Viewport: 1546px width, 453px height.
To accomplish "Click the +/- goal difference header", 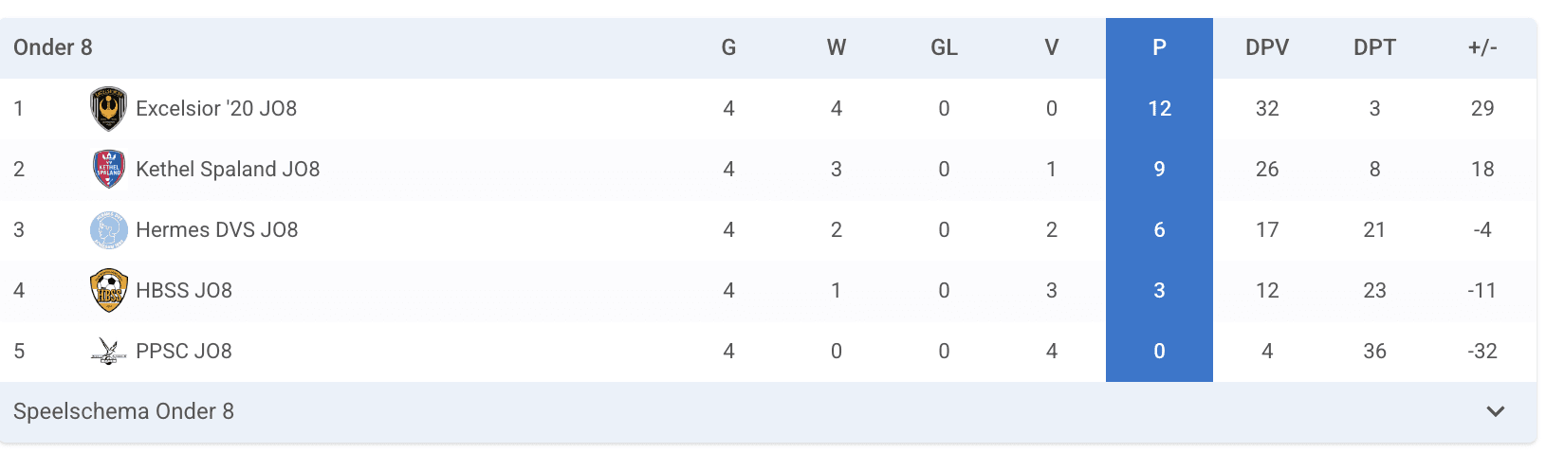I will 1482,48.
